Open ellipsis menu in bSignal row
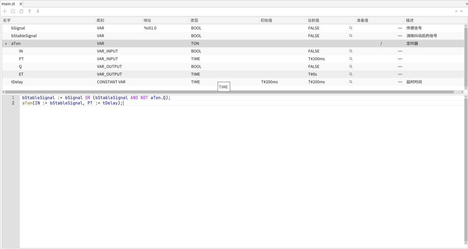 400,28
